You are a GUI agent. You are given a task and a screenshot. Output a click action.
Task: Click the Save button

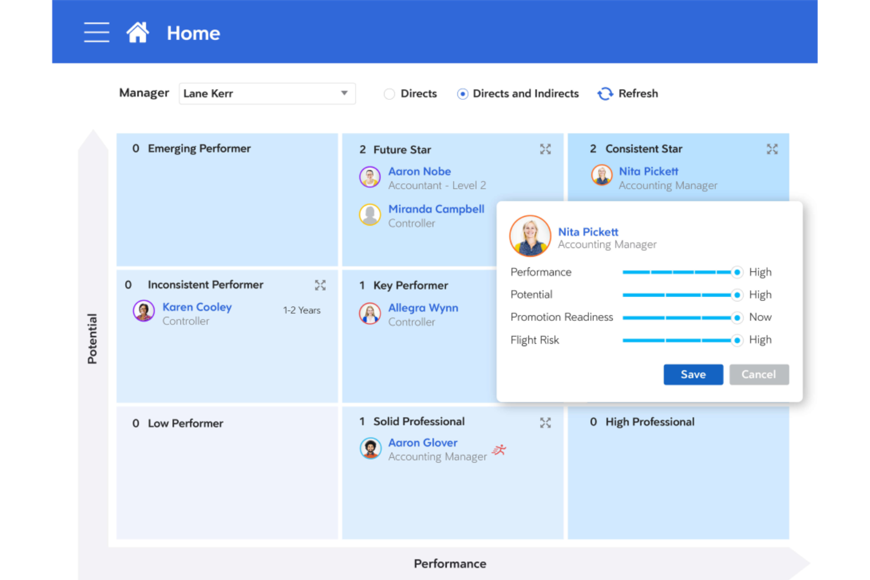[x=693, y=374]
